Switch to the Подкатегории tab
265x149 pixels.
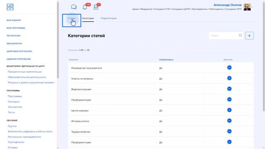click(x=108, y=18)
